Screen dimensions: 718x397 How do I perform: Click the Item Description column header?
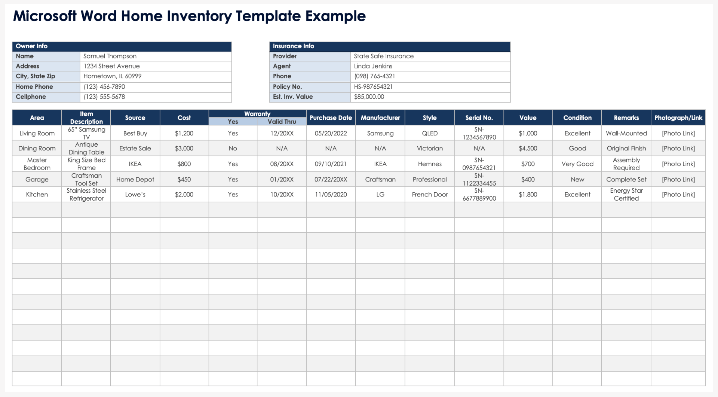(86, 117)
